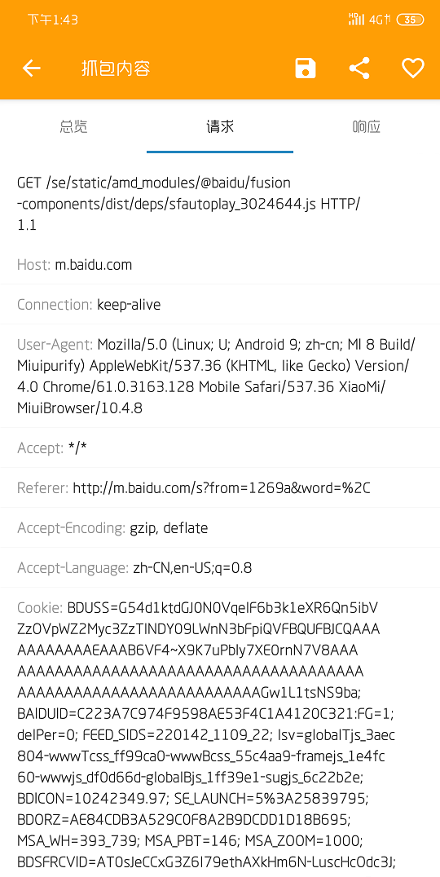
Task: Tap the battery indicator showing 35
Action: (x=410, y=20)
